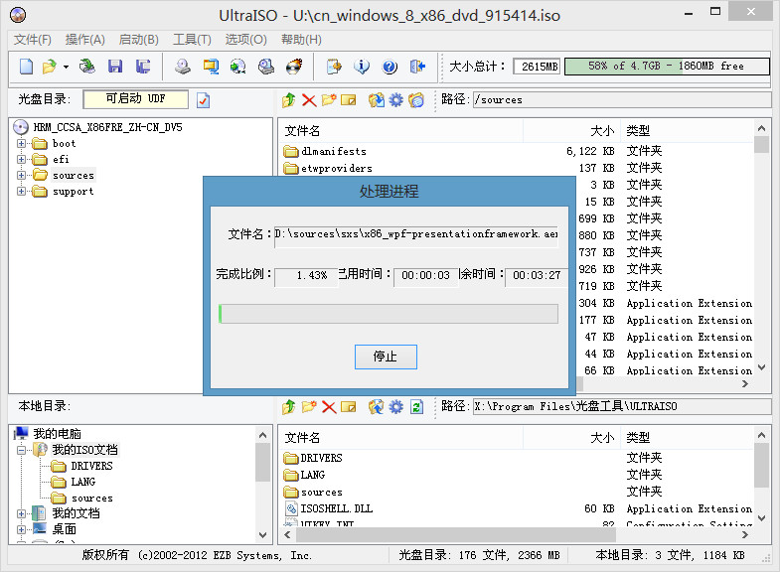Select the DRIVERS folder in local tree
The height and width of the screenshot is (572, 780).
click(x=91, y=466)
